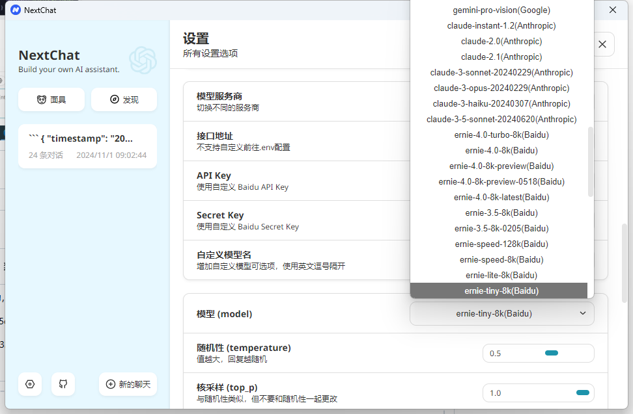This screenshot has height=414, width=633.
Task: Open the chat session with 24 条对话
Action: (x=87, y=146)
